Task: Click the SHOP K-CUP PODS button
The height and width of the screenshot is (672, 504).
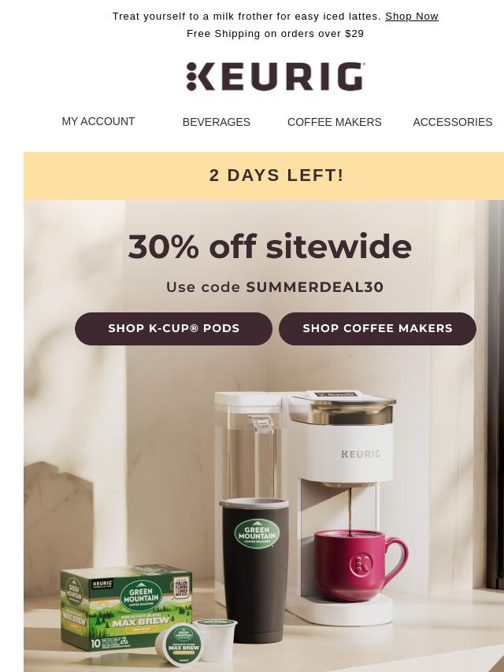Action: click(174, 328)
